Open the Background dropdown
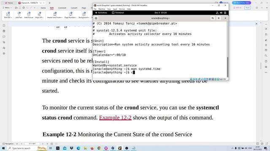Image resolution: width=270 pixels, height=151 pixels. point(84,15)
